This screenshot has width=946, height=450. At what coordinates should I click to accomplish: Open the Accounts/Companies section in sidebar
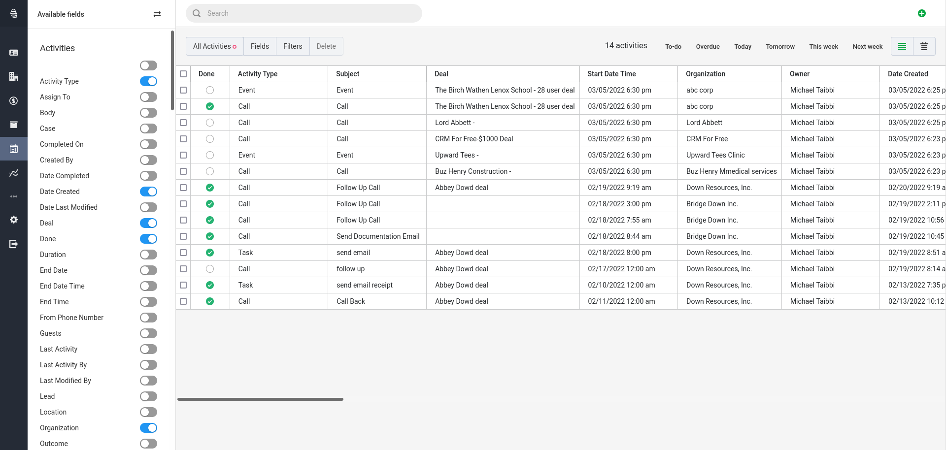(x=13, y=76)
